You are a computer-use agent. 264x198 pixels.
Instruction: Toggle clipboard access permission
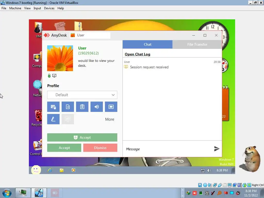pyautogui.click(x=82, y=107)
